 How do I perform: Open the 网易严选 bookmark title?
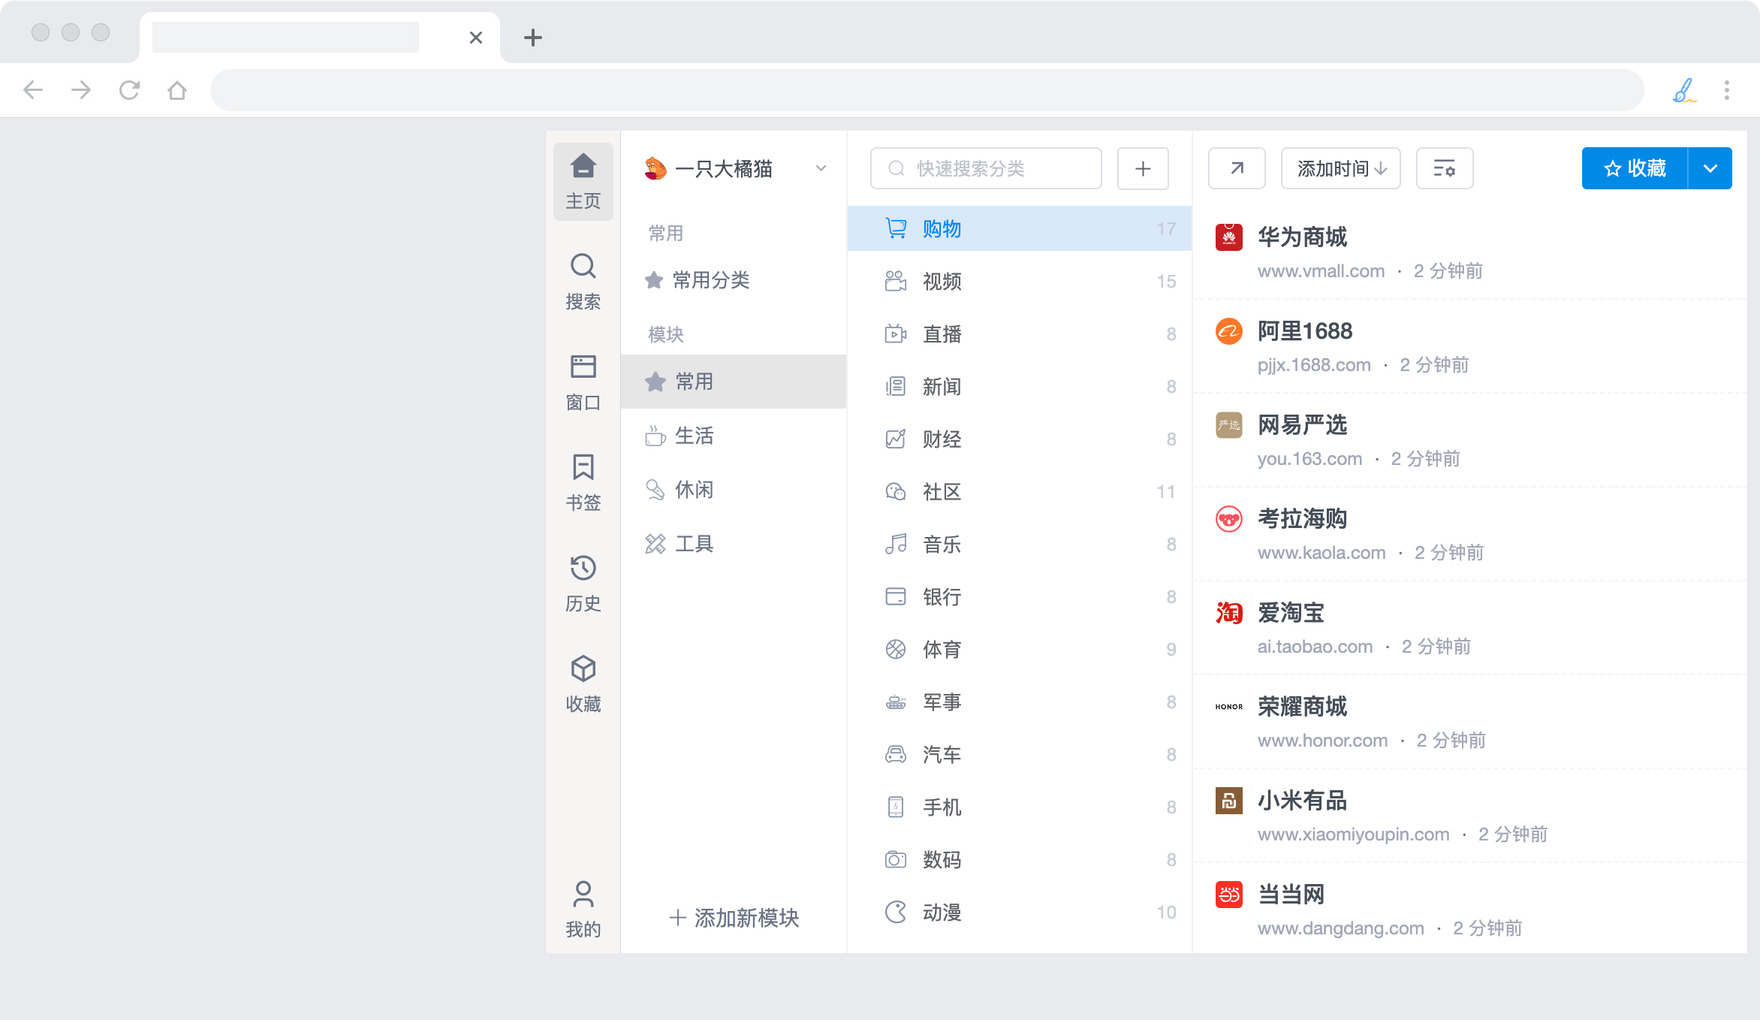click(1302, 425)
